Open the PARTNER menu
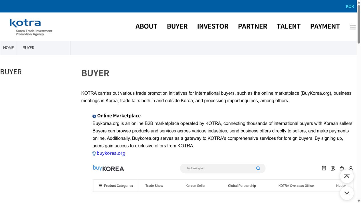361x203 pixels. point(253,26)
